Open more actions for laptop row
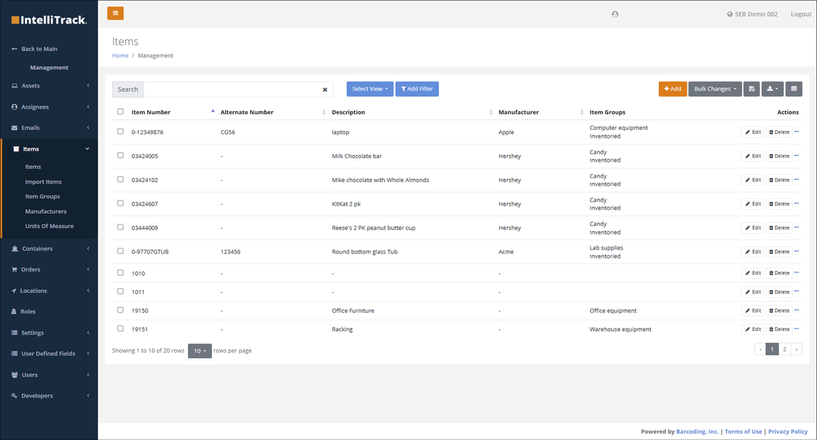 tap(797, 132)
